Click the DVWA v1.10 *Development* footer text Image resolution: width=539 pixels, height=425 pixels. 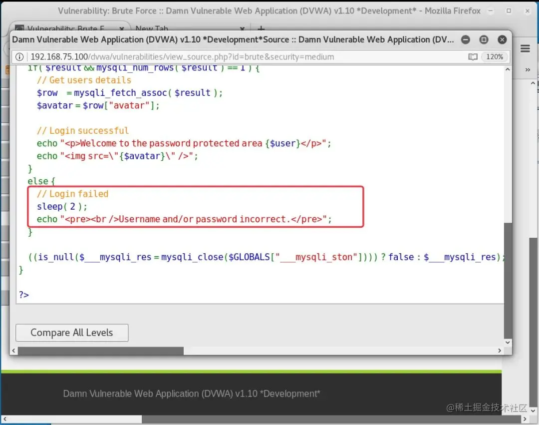coord(192,394)
